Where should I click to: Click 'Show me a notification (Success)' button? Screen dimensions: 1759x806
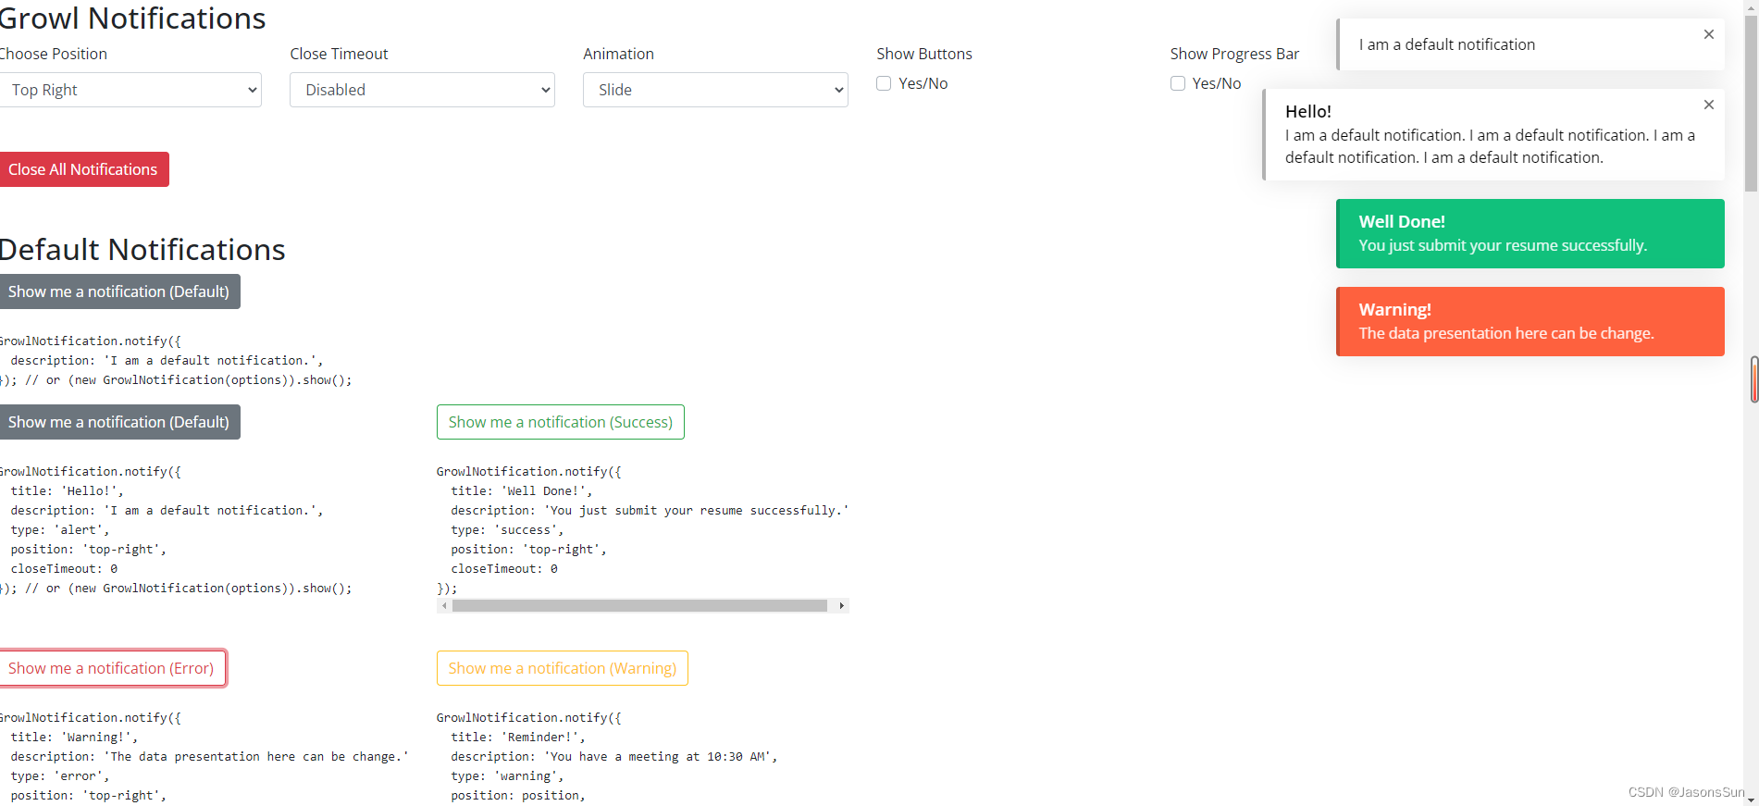coord(561,422)
